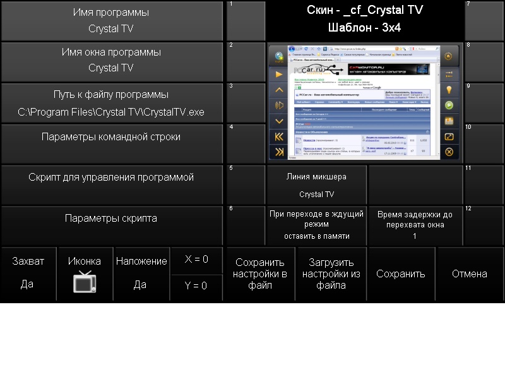505x379 pixels.
Task: Select template slot number 7
Action: (x=484, y=21)
